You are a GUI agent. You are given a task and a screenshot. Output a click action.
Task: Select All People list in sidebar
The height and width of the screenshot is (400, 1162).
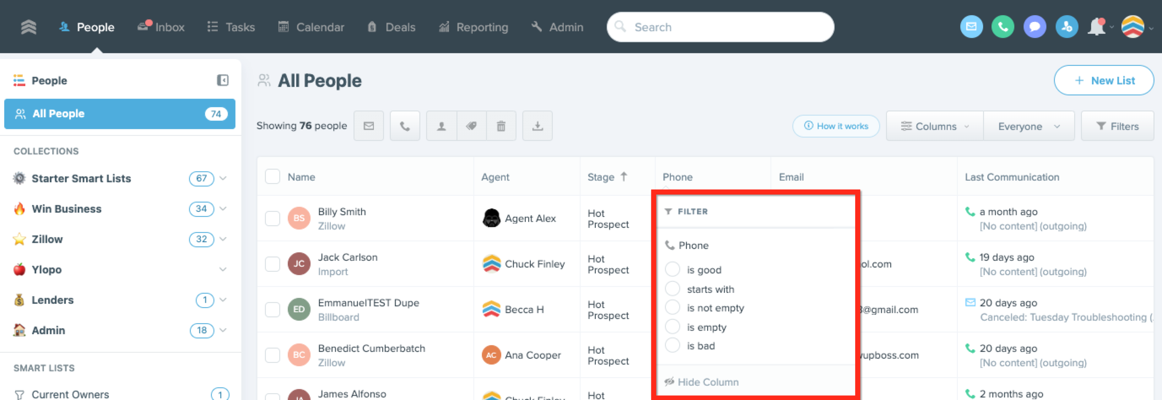pos(119,114)
